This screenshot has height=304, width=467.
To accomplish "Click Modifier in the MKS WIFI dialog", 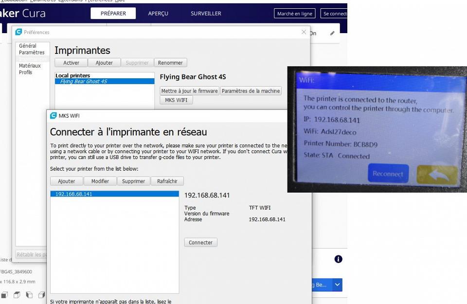I will tap(100, 181).
